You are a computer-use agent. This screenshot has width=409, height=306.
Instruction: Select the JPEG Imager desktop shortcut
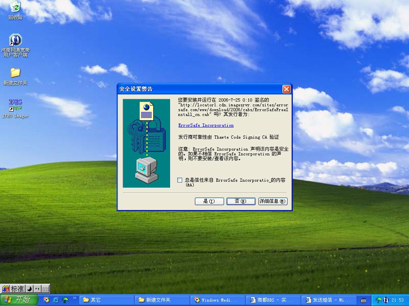[x=15, y=108]
